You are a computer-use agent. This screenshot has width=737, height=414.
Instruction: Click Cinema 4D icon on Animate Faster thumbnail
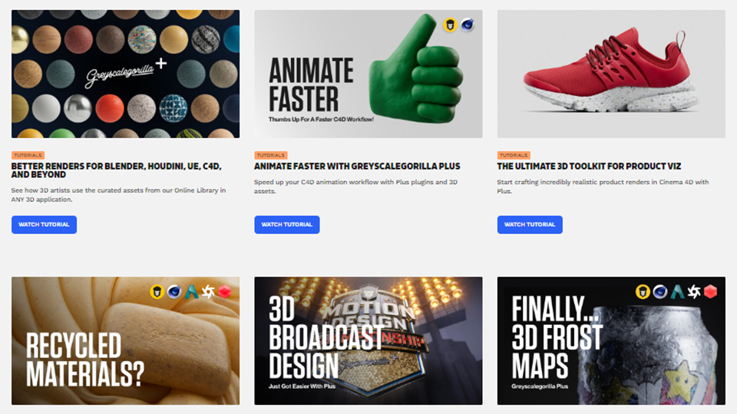tap(468, 25)
